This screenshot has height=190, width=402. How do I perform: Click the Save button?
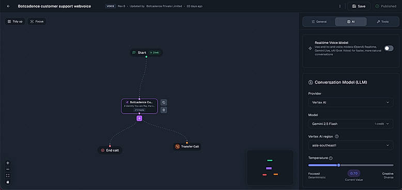tap(359, 6)
